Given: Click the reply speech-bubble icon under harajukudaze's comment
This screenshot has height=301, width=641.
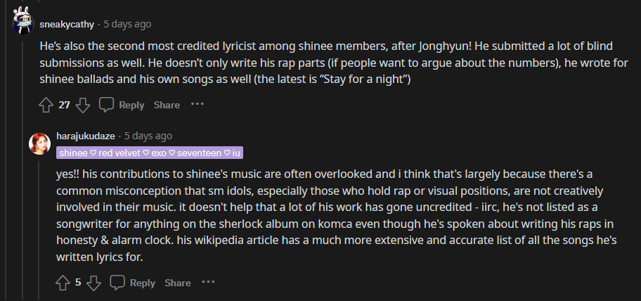Looking at the screenshot, I should 118,283.
